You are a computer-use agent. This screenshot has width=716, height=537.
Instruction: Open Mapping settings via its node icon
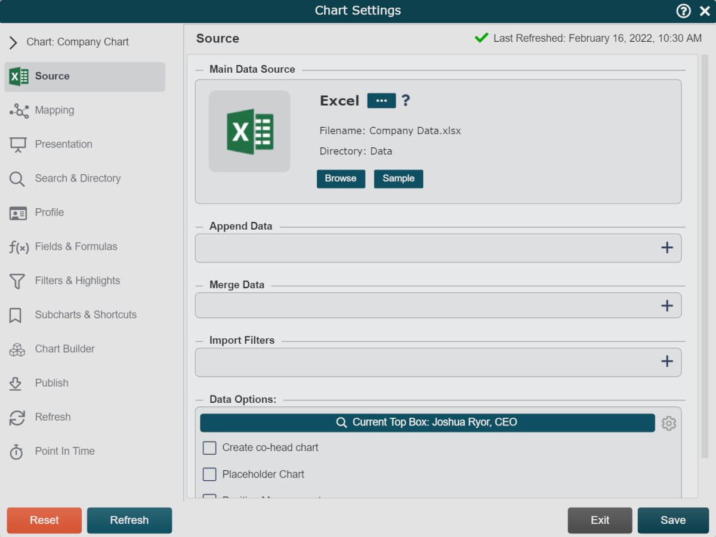19,110
